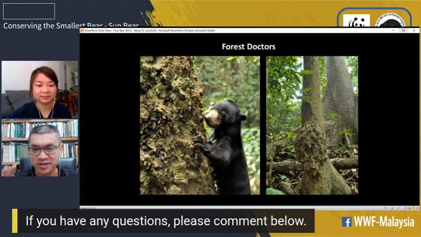The image size is (421, 237).
Task: Open the slide options menu icon
Action: pyautogui.click(x=392, y=208)
